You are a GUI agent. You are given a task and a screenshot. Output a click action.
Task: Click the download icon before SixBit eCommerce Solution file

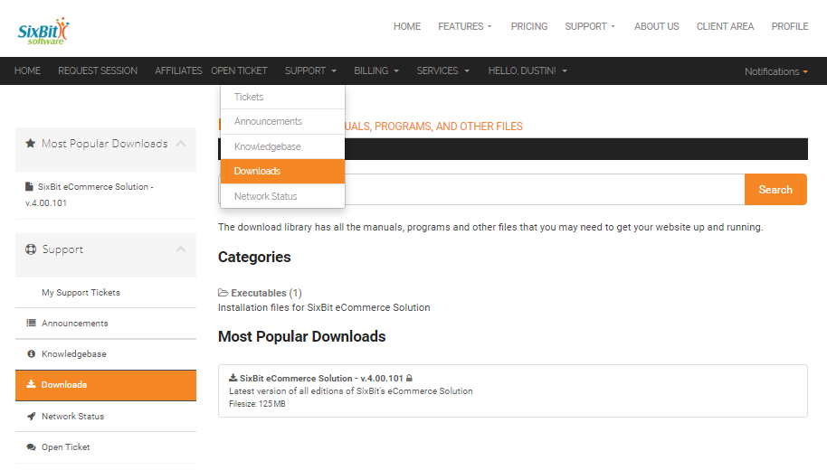[x=233, y=378]
